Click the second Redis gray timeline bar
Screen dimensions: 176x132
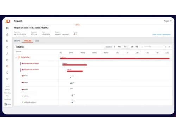(x=71, y=84)
